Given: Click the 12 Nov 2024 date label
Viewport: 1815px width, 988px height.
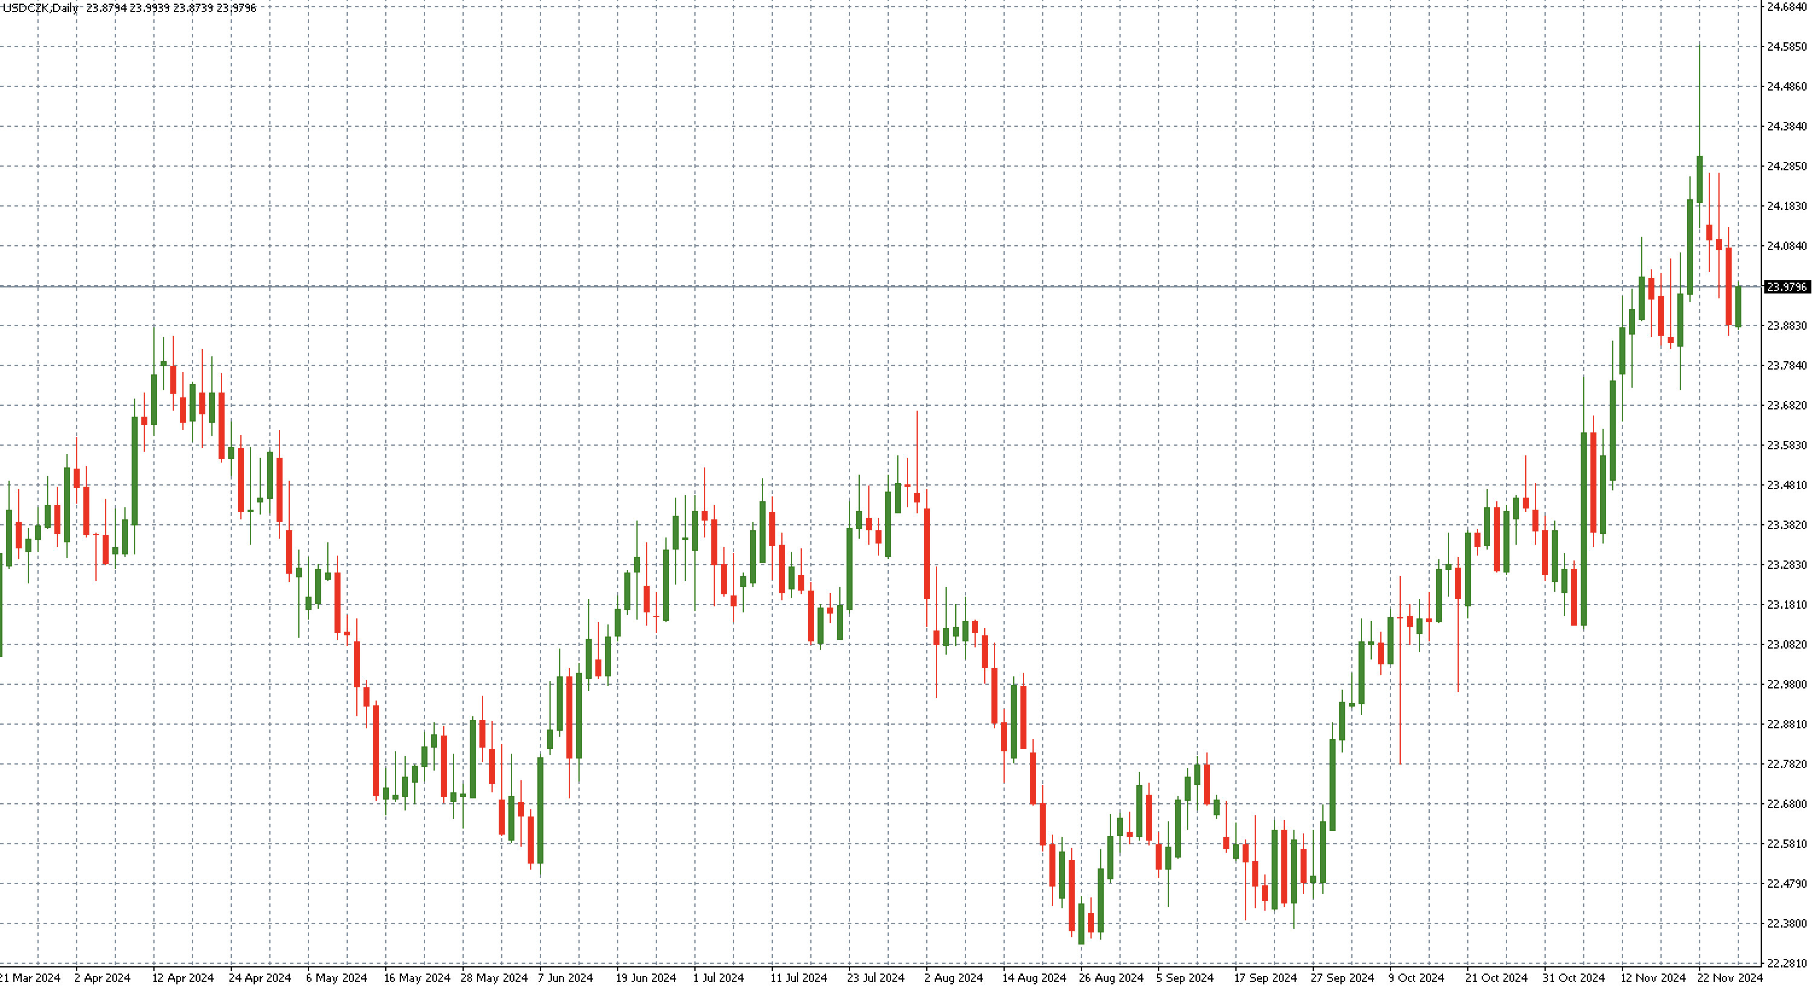Looking at the screenshot, I should 1653,978.
